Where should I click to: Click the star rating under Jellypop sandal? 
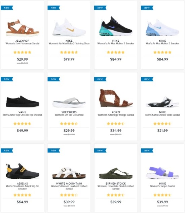pyautogui.click(x=23, y=52)
